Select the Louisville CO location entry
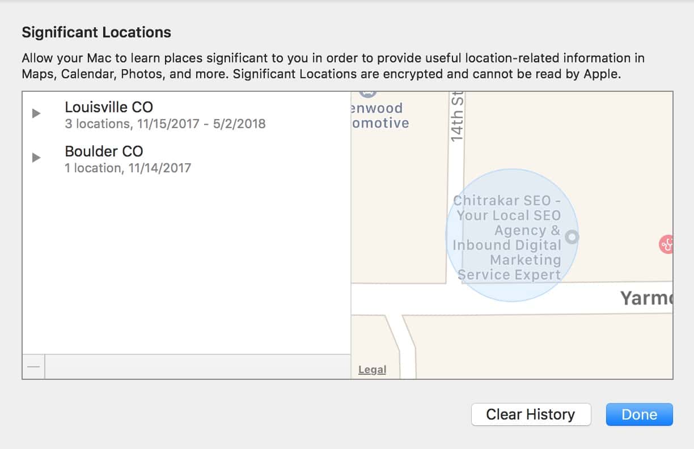This screenshot has height=449, width=694. pos(109,107)
